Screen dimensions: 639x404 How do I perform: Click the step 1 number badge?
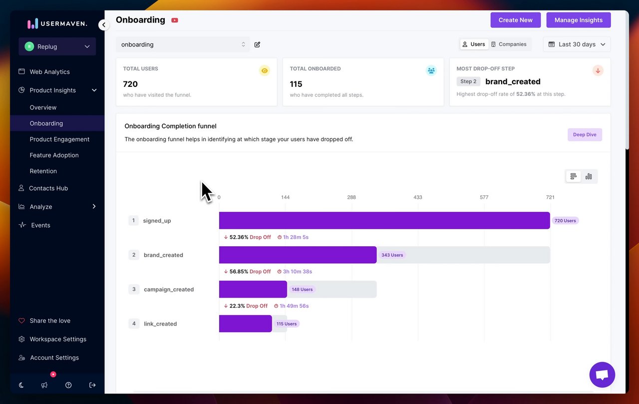point(133,221)
